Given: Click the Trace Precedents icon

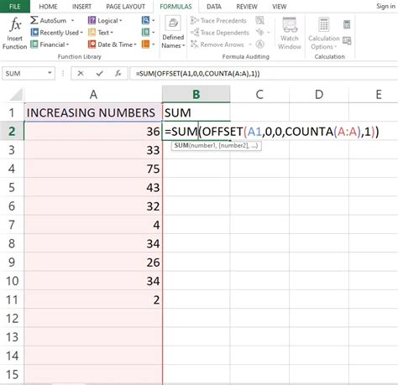Looking at the screenshot, I should [195, 20].
